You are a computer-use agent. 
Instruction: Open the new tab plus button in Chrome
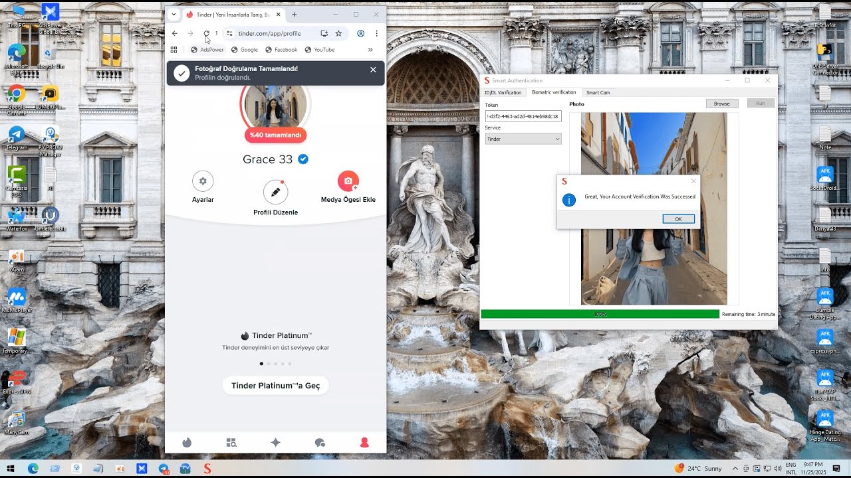(295, 15)
